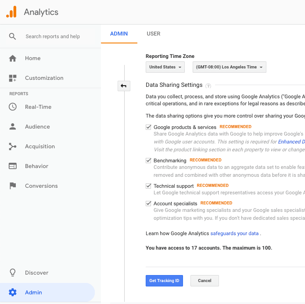The height and width of the screenshot is (304, 305).
Task: Click the Data Sharing Settings heading
Action: (174, 85)
